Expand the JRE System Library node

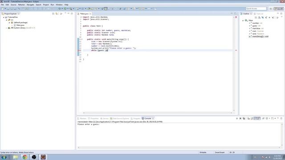7,28
